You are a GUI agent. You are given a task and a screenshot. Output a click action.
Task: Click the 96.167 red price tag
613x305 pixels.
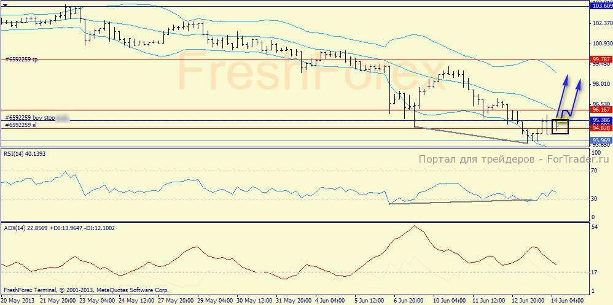tap(601, 110)
